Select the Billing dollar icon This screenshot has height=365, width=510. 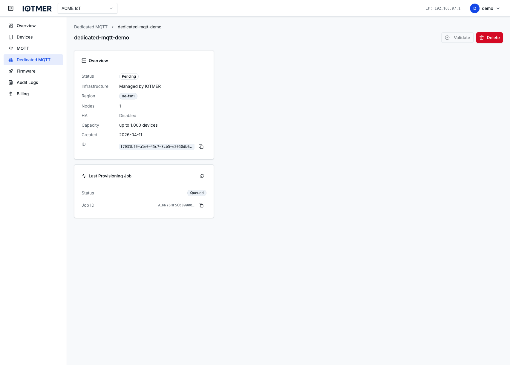11,93
